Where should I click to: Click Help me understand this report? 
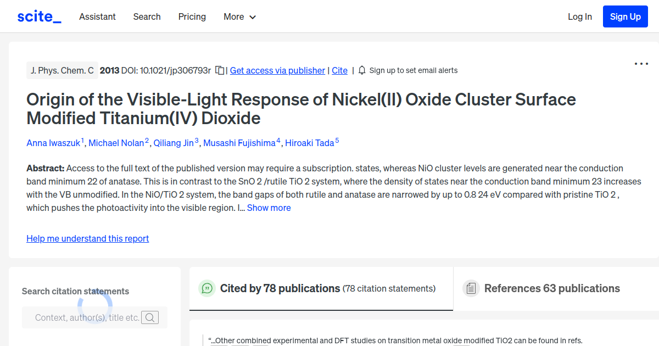[x=87, y=238]
